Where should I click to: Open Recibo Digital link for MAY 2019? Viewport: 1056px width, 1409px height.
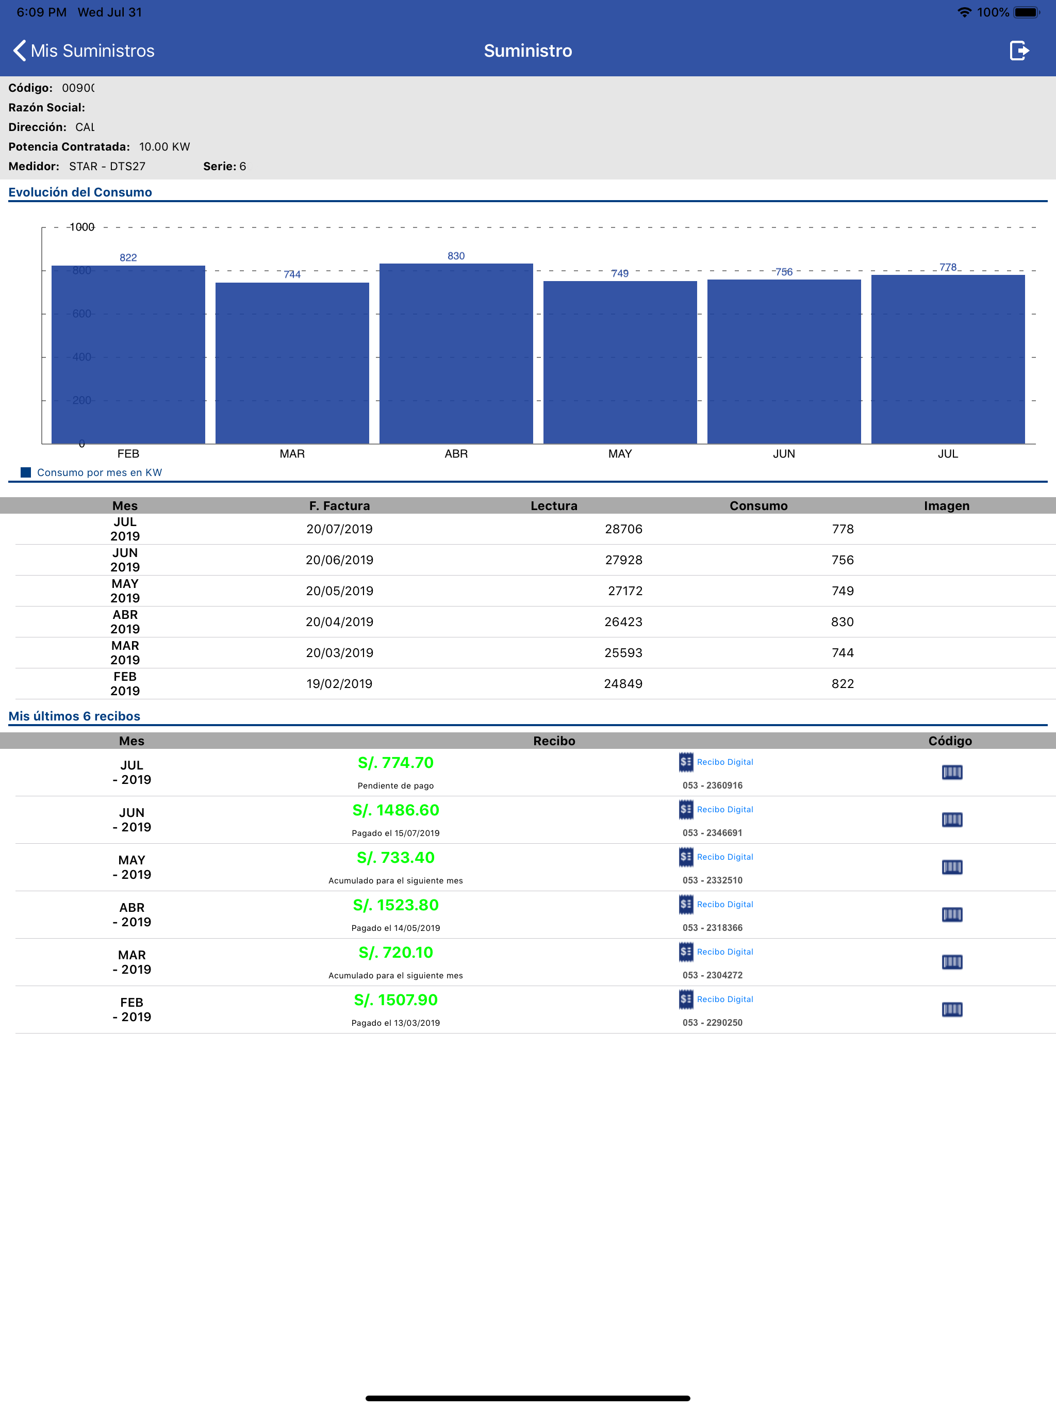[725, 857]
